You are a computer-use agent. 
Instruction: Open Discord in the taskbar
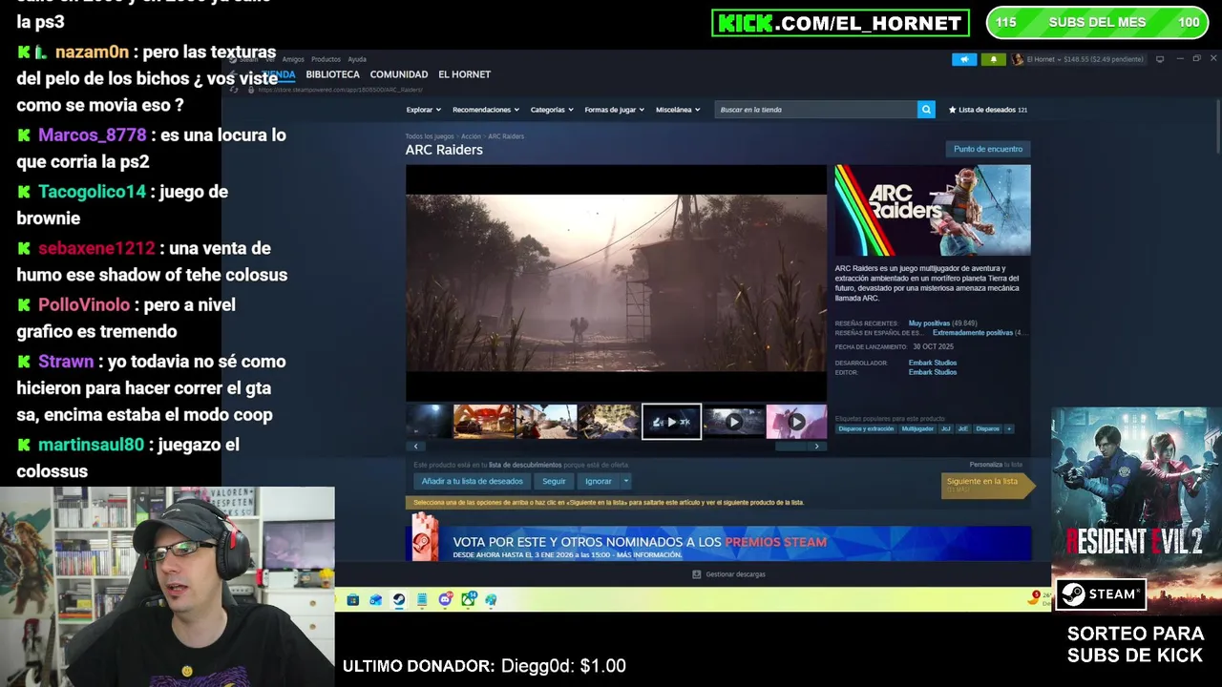click(x=445, y=600)
